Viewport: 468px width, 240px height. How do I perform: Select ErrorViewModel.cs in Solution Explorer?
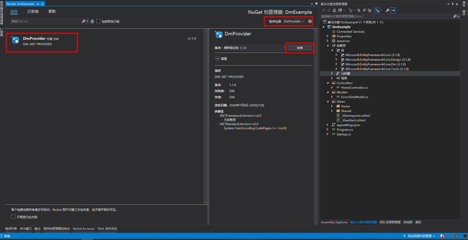coord(354,97)
